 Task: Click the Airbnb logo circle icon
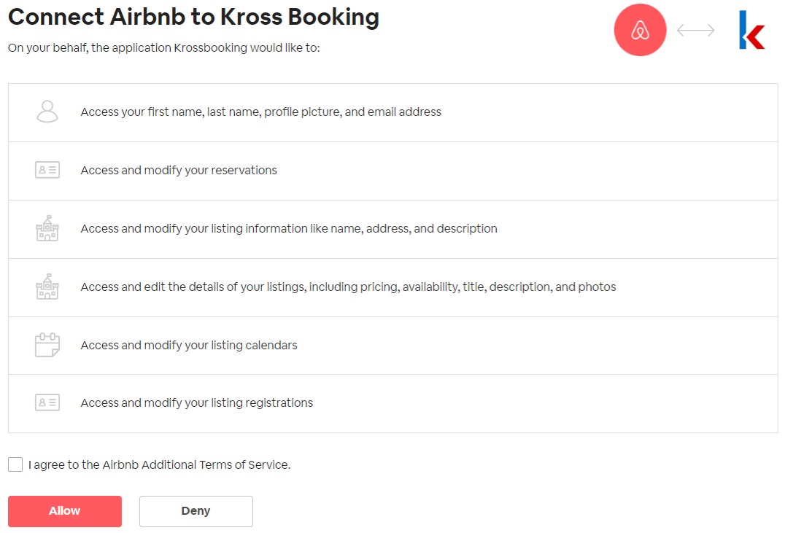point(640,30)
